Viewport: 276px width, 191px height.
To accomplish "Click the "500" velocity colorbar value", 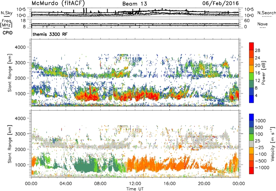I will [x=259, y=127].
